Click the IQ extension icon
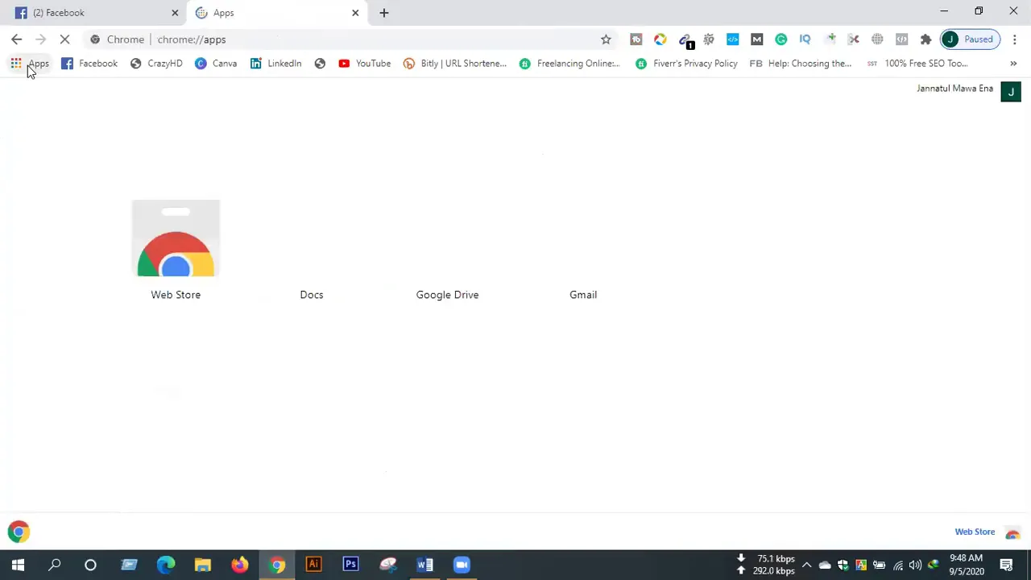Image resolution: width=1031 pixels, height=580 pixels. 805,39
